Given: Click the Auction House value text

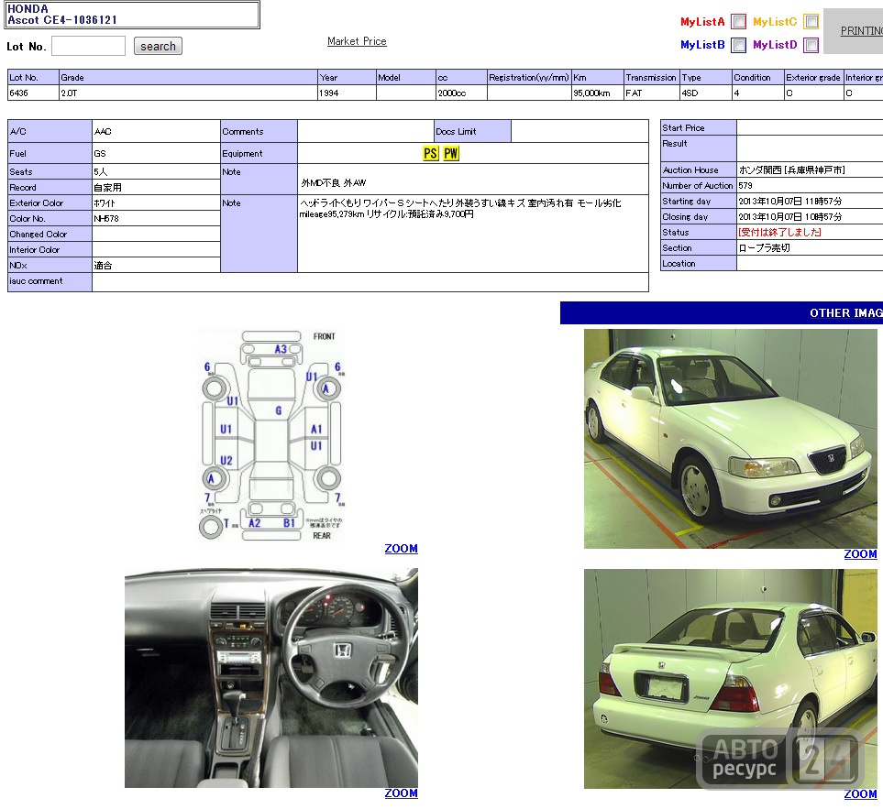Looking at the screenshot, I should point(791,169).
